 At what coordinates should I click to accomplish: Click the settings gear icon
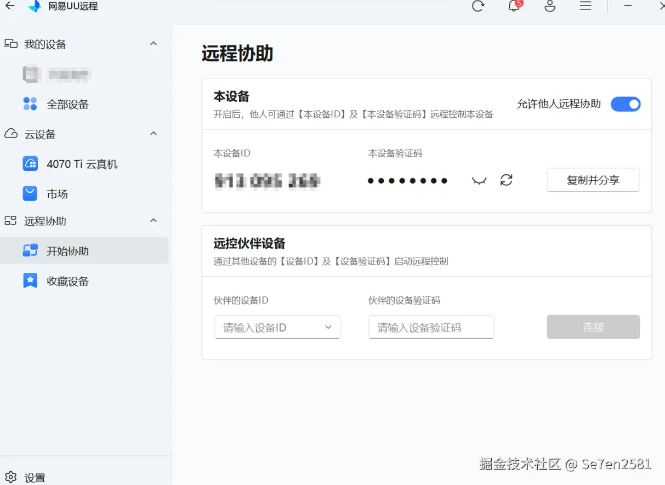point(11,477)
